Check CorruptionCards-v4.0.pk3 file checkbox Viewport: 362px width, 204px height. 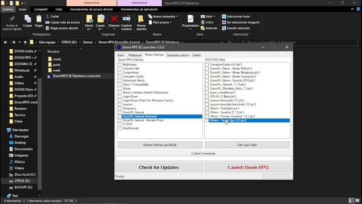click(207, 65)
